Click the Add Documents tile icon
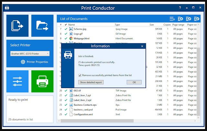 tap(17, 26)
